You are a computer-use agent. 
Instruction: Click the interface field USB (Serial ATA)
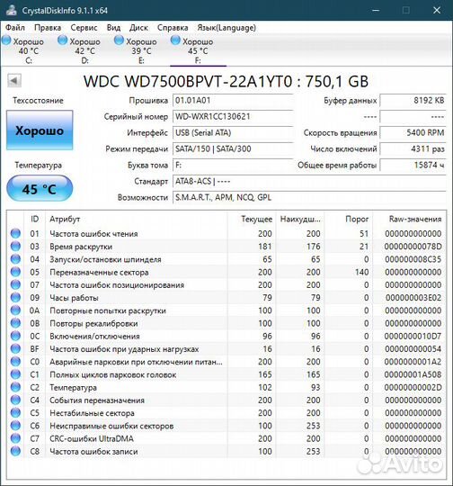[x=233, y=132]
